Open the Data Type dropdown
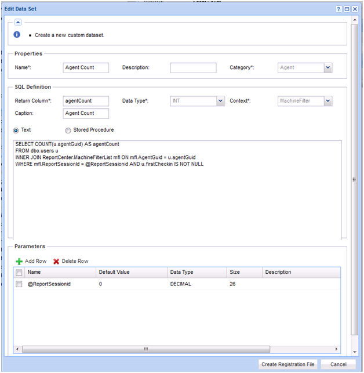Viewport: 364px width, 373px height. pyautogui.click(x=220, y=102)
